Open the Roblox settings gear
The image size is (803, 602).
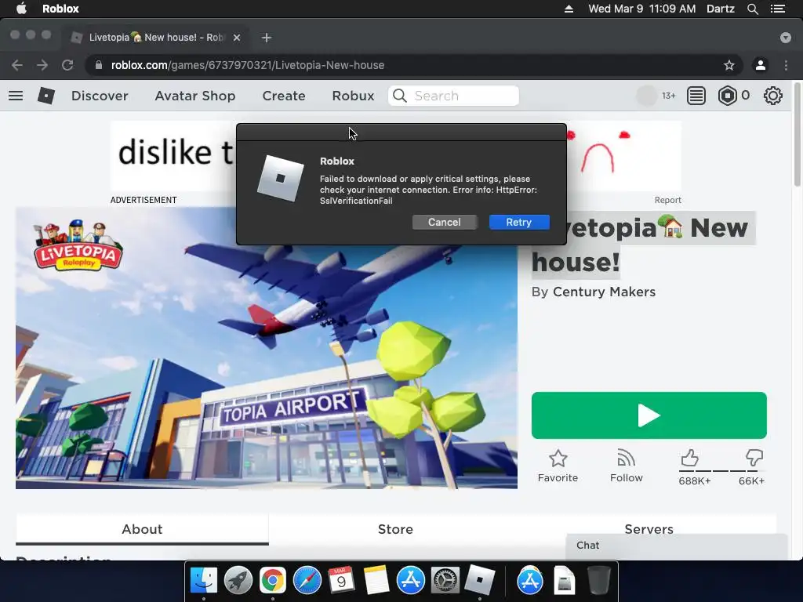pos(772,96)
